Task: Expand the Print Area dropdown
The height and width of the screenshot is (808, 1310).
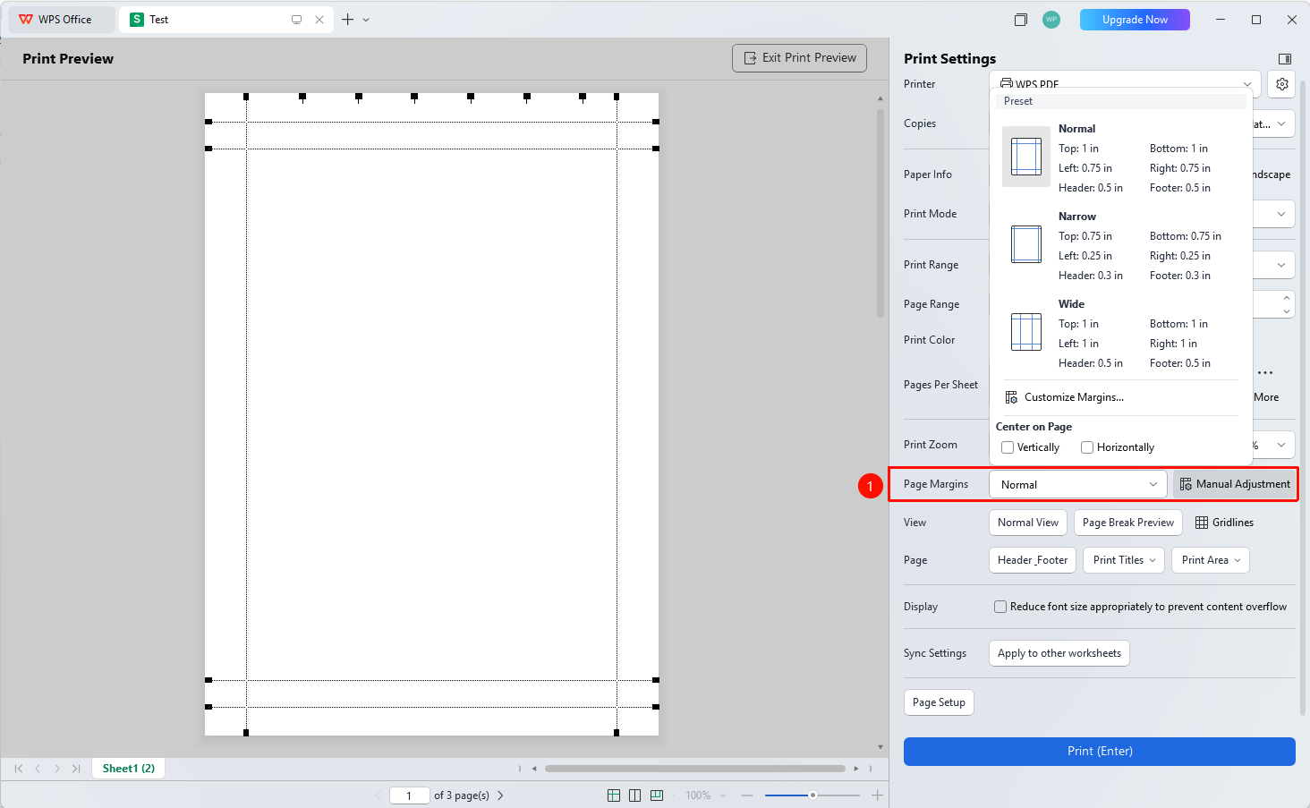Action: pyautogui.click(x=1211, y=560)
